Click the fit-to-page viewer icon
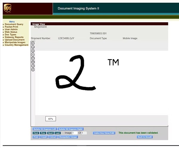 click(x=33, y=62)
